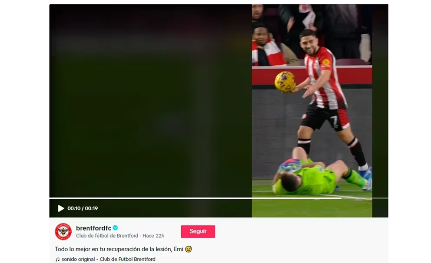Click the Brentford FC bee logo avatar
431x263 pixels.
tap(63, 231)
